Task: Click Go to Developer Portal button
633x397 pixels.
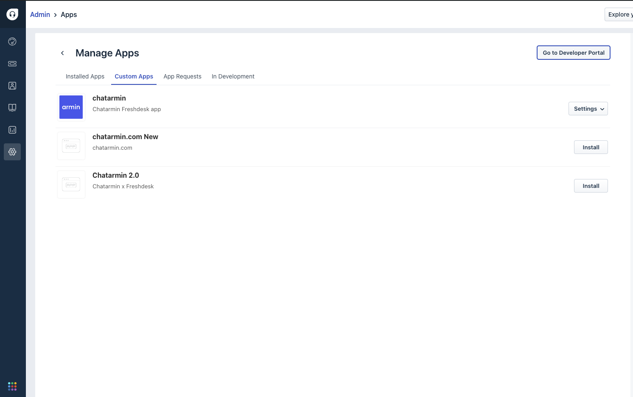Action: [x=573, y=53]
